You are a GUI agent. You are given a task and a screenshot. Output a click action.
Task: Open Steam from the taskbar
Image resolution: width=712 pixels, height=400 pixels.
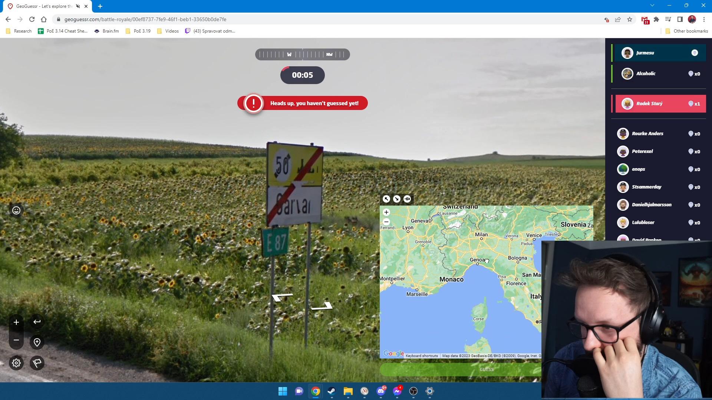point(332,391)
